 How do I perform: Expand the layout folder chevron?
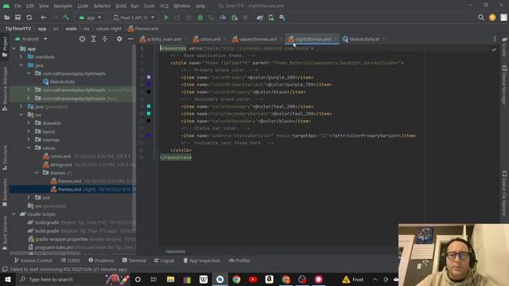click(29, 131)
